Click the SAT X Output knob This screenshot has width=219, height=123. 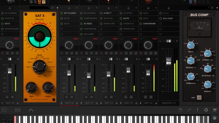coord(48,87)
